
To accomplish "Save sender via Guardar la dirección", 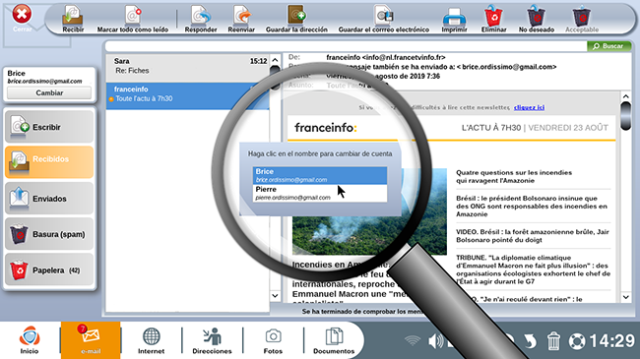I will [296, 17].
